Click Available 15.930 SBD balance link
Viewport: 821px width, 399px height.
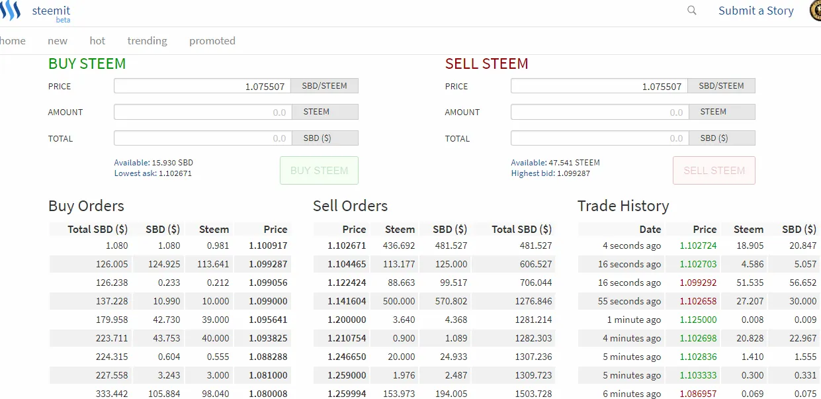coord(153,162)
